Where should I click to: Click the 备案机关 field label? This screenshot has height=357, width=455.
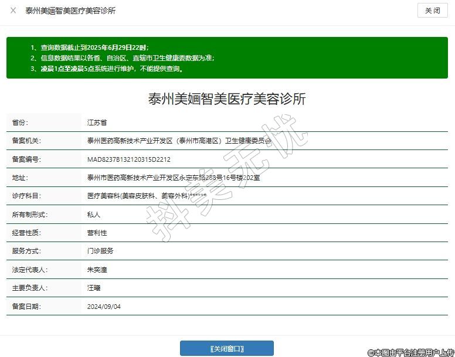[26, 141]
